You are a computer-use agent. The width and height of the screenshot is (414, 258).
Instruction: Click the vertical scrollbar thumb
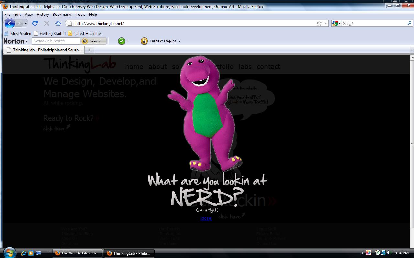412,144
